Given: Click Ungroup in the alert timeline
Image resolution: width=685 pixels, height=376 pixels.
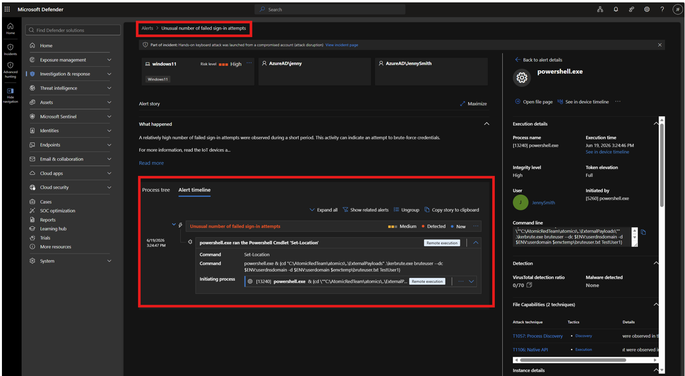Looking at the screenshot, I should pyautogui.click(x=406, y=210).
